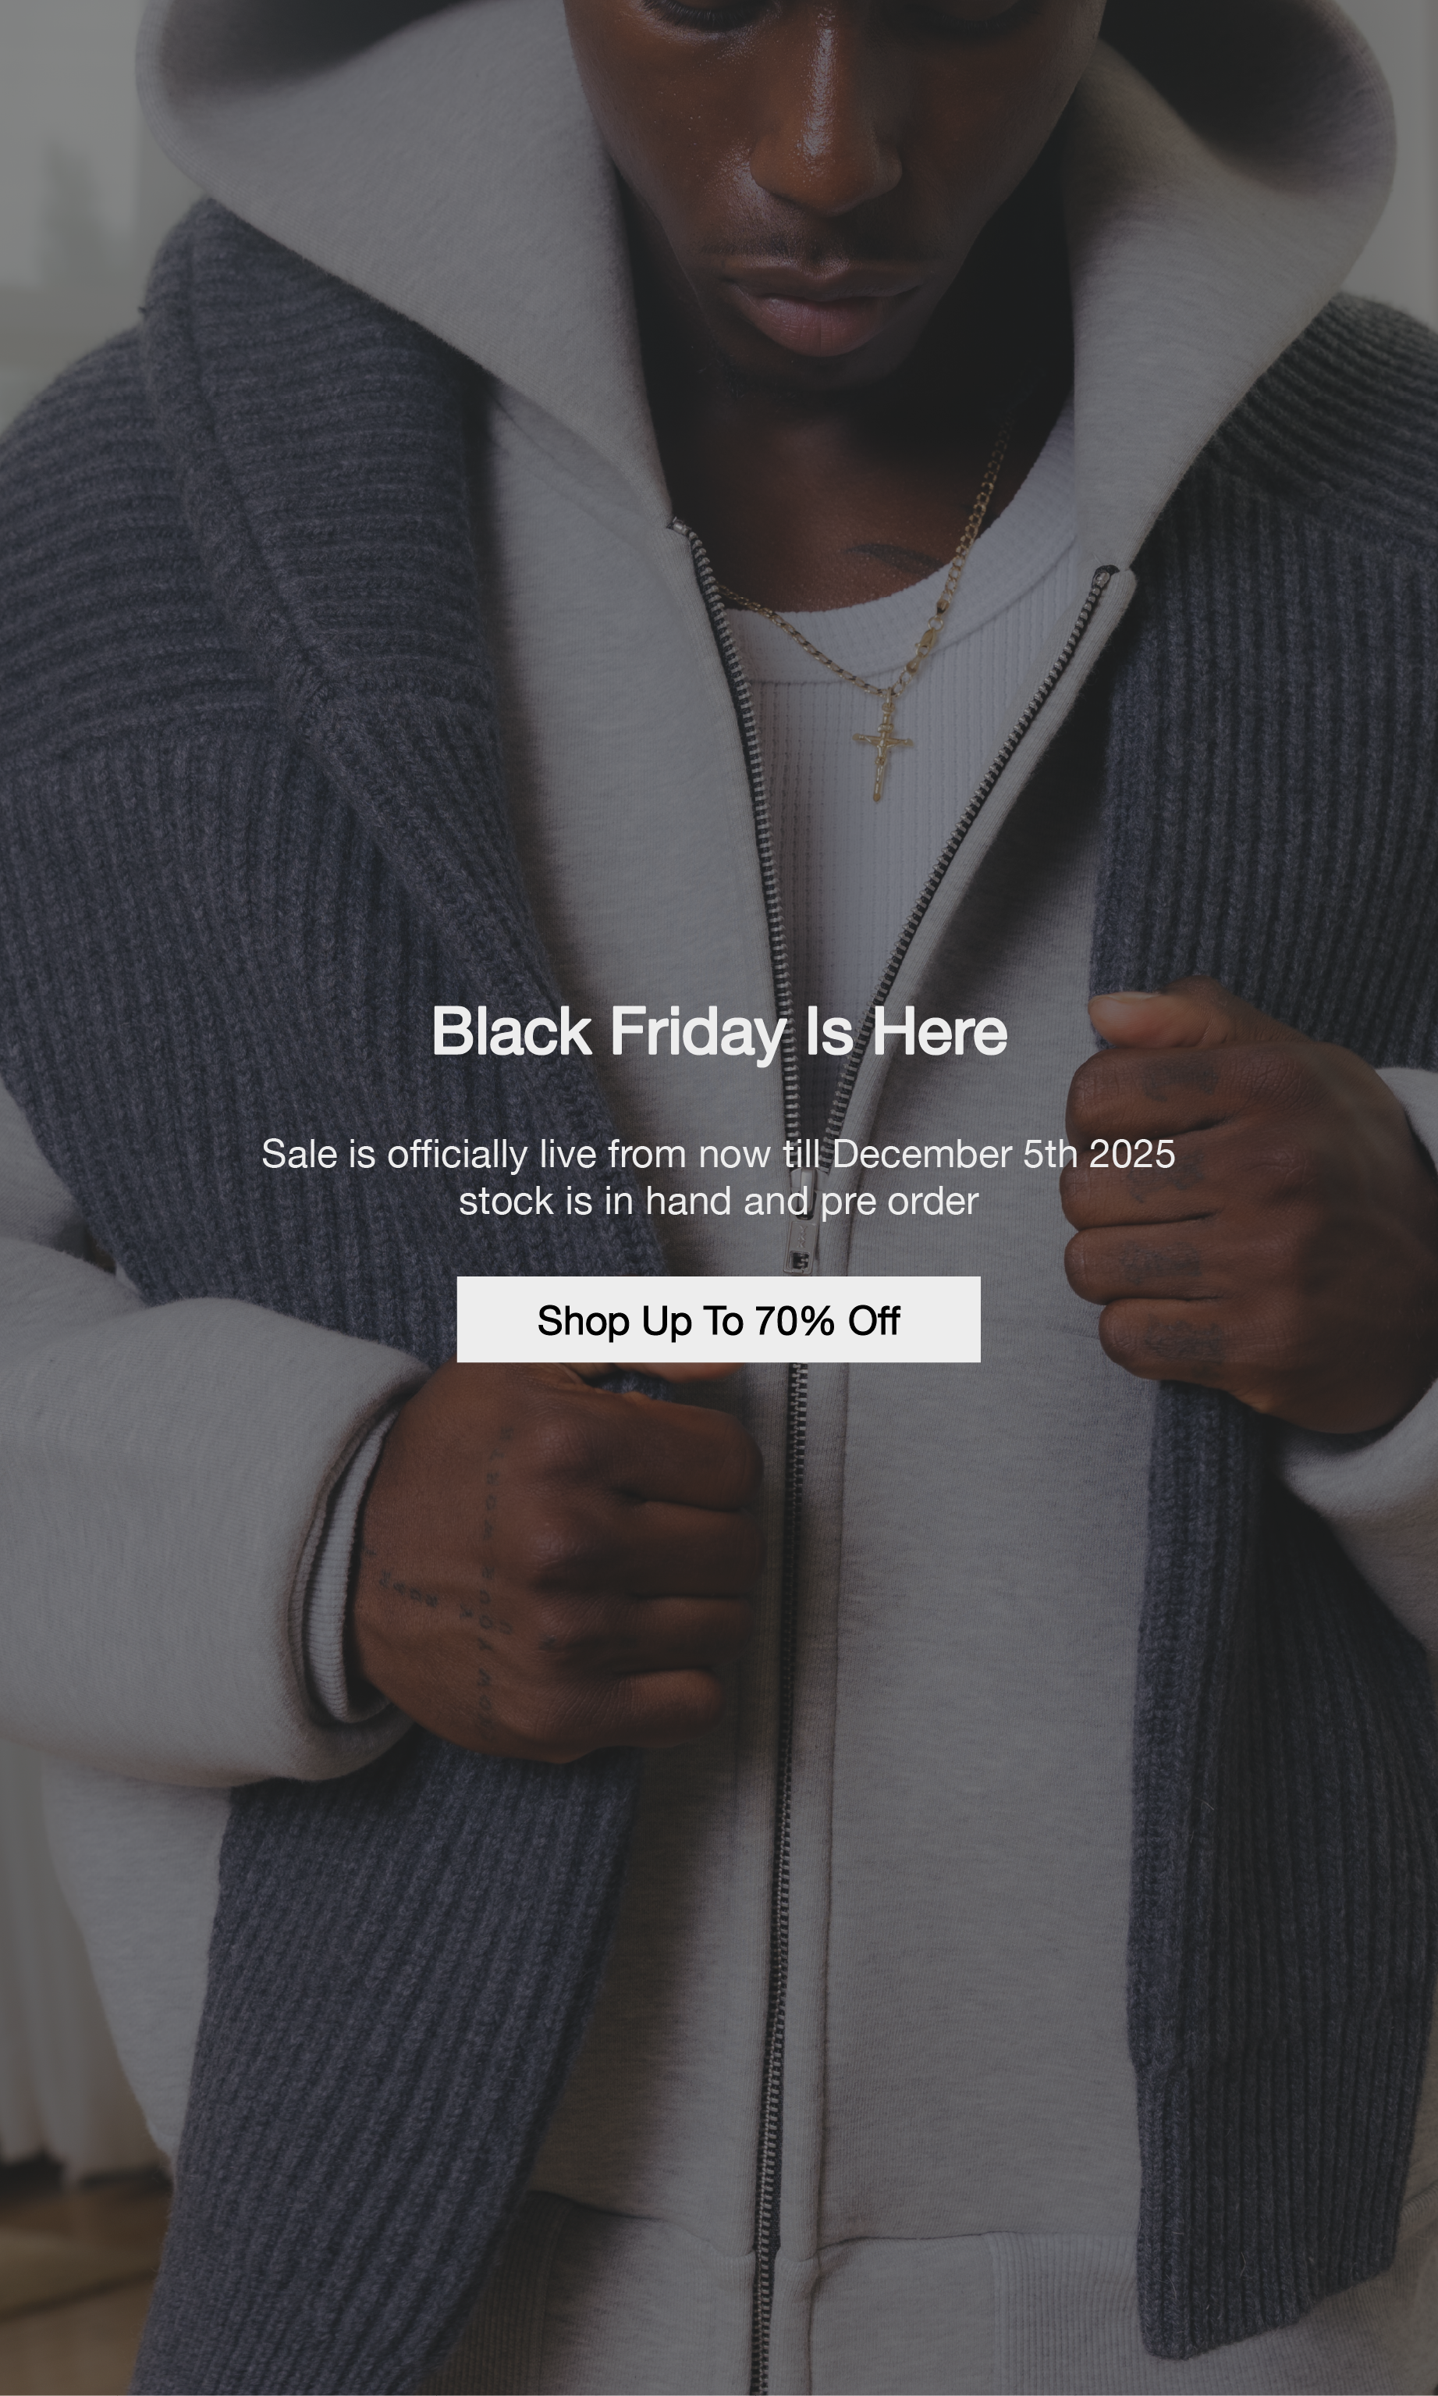Click the word Black in the heading
Image resolution: width=1438 pixels, height=2396 pixels.
[510, 1031]
